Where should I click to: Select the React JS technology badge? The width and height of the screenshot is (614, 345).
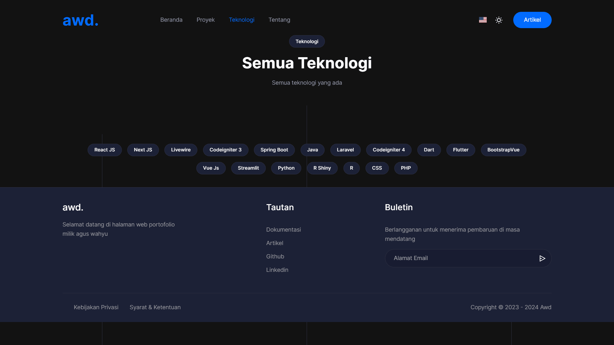coord(105,150)
